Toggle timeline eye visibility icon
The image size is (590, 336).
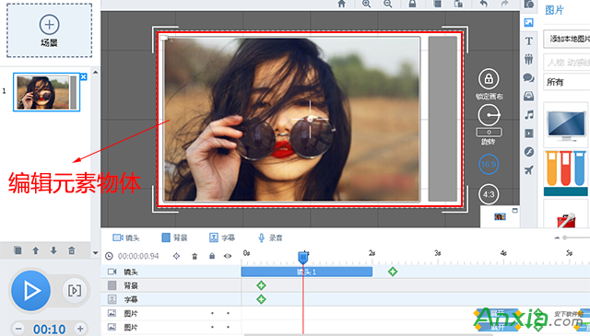(x=228, y=256)
